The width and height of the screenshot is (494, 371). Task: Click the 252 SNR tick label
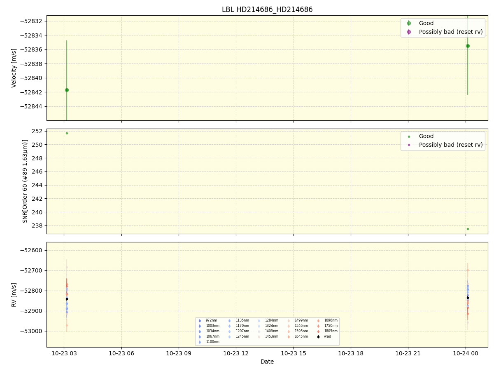(x=38, y=131)
